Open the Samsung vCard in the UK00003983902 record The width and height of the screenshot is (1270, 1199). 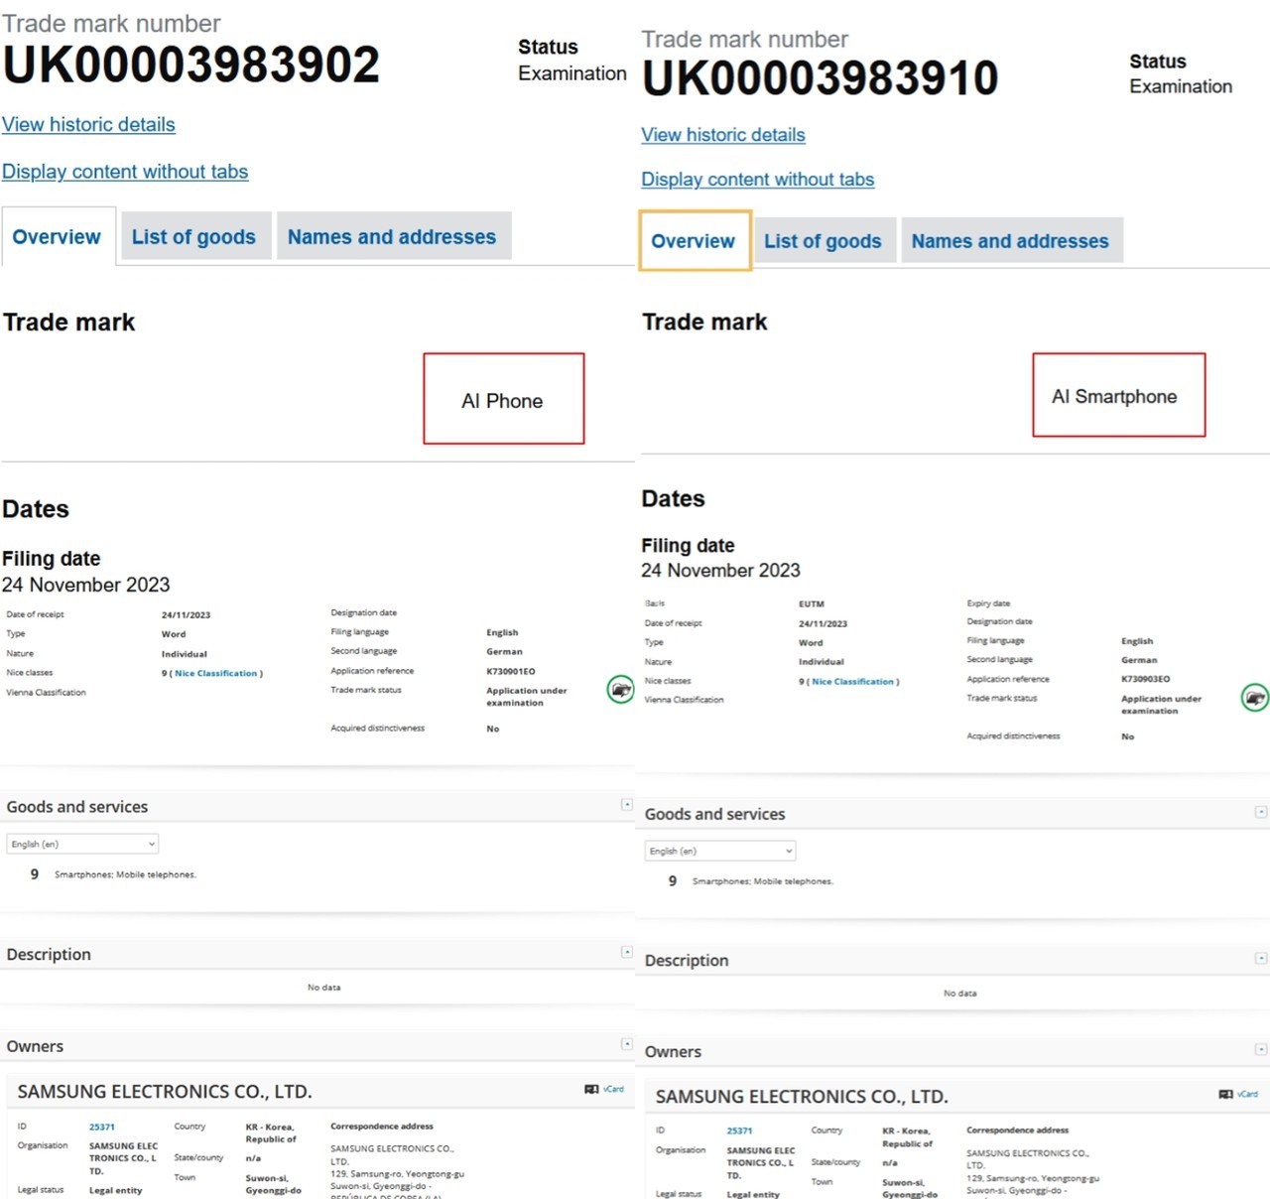pyautogui.click(x=604, y=1089)
